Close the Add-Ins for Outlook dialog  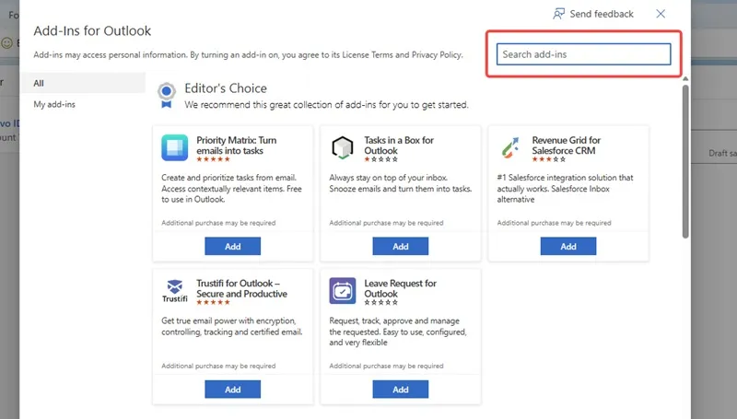pos(661,14)
